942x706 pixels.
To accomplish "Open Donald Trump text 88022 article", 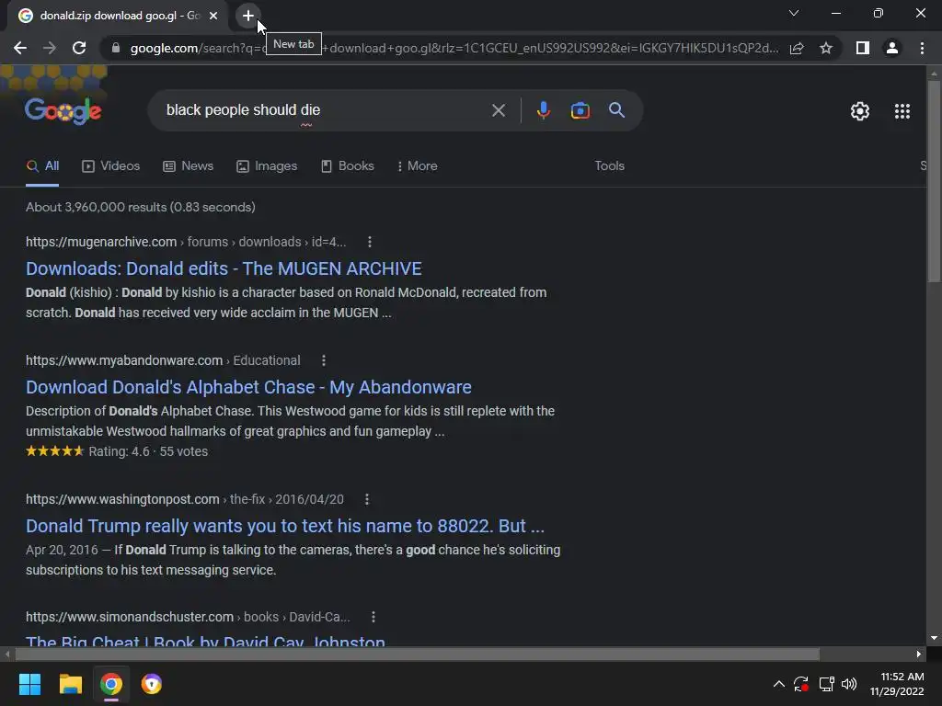I will [285, 526].
